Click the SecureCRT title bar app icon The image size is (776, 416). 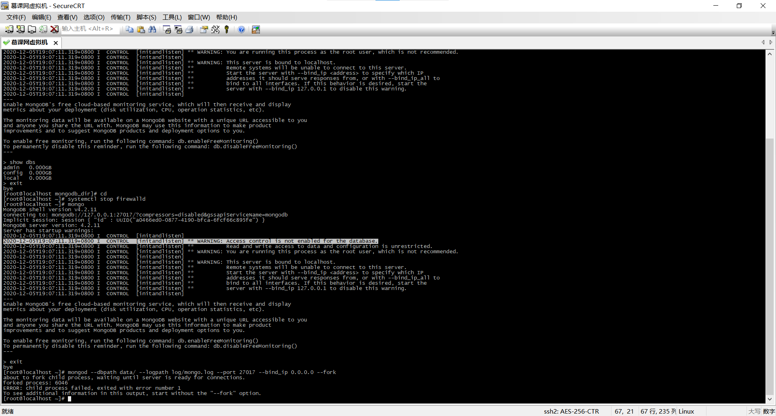click(x=5, y=6)
